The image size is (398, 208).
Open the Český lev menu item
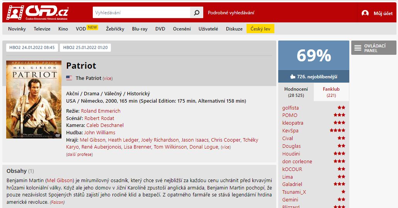click(x=260, y=29)
